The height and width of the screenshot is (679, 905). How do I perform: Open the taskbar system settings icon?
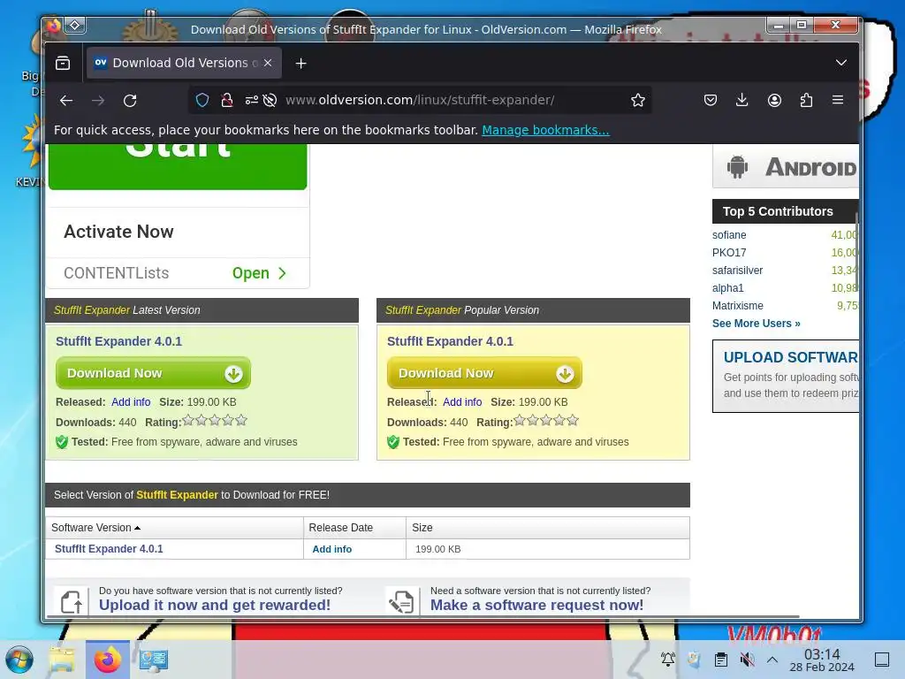tap(154, 660)
